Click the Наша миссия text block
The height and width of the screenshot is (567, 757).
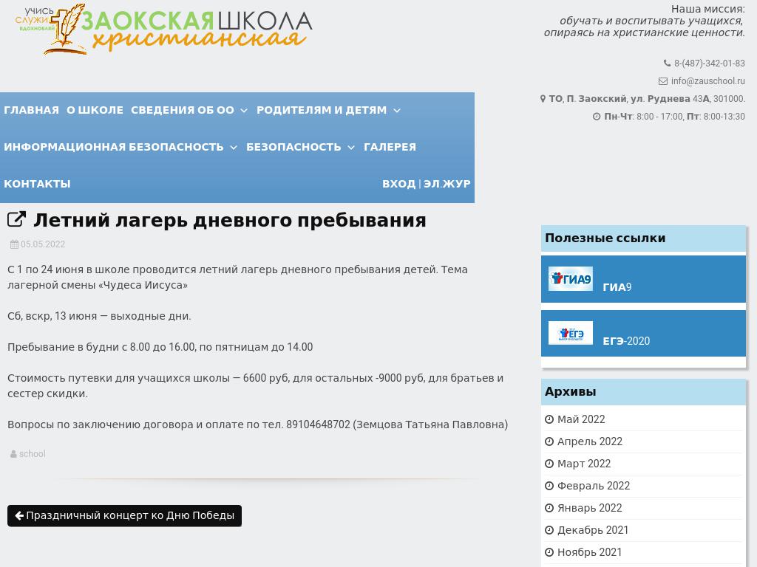(645, 21)
